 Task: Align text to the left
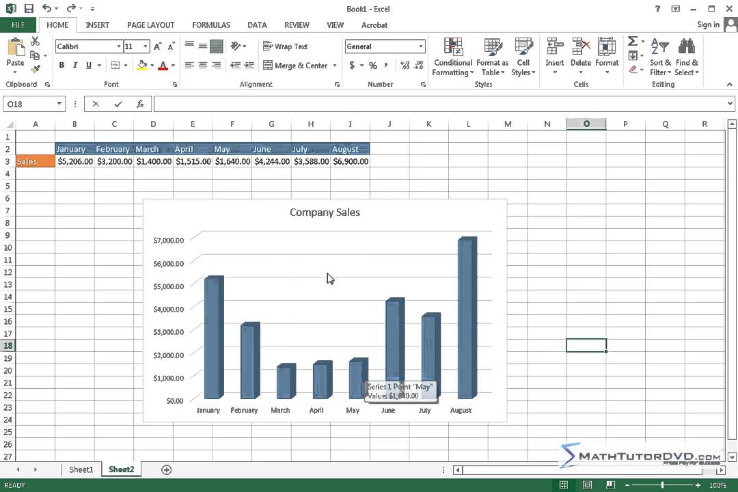click(x=189, y=65)
